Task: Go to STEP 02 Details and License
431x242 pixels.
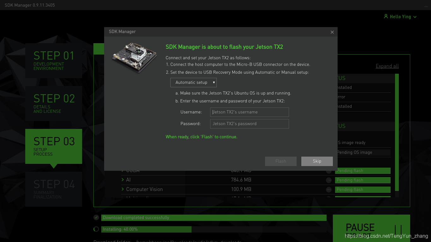Action: (53, 103)
